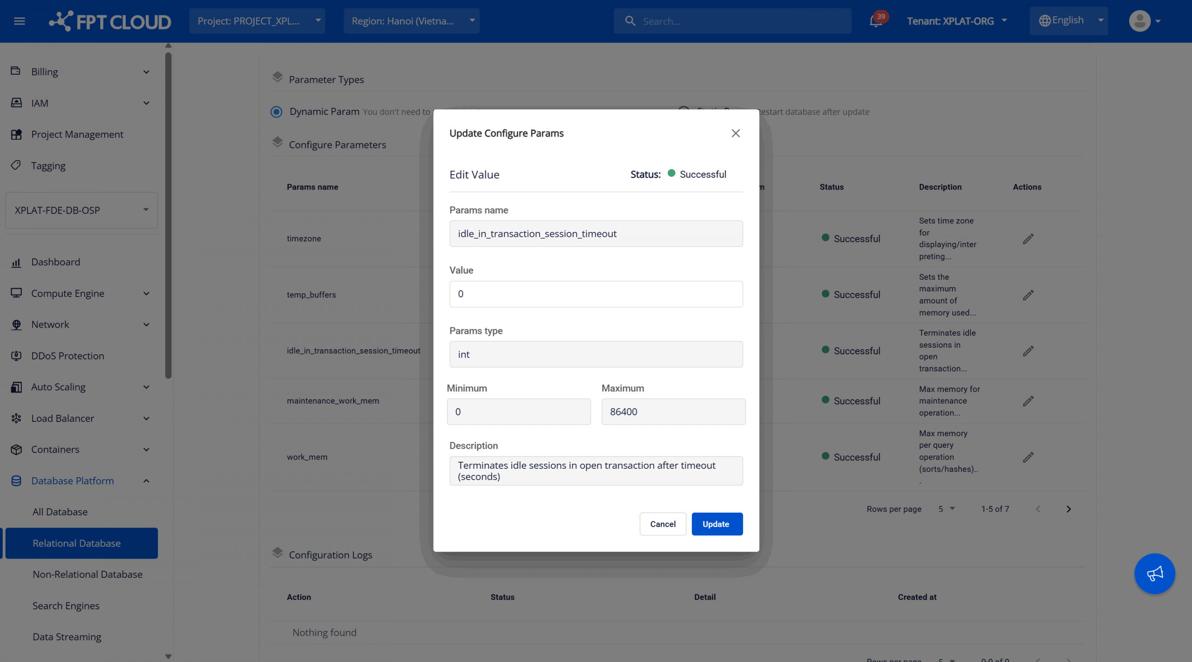Viewport: 1192px width, 662px height.
Task: Click the FPT Cloud logo
Action: (x=110, y=21)
